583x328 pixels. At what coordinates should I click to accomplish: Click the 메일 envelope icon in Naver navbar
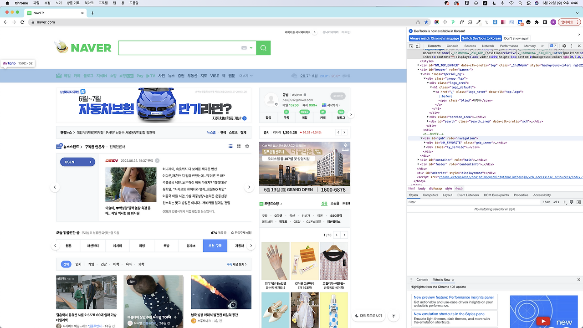(x=59, y=76)
